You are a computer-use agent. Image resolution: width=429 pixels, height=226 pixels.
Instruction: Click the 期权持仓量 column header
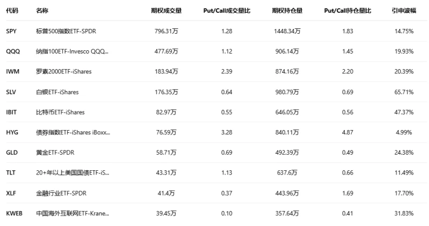coord(287,11)
